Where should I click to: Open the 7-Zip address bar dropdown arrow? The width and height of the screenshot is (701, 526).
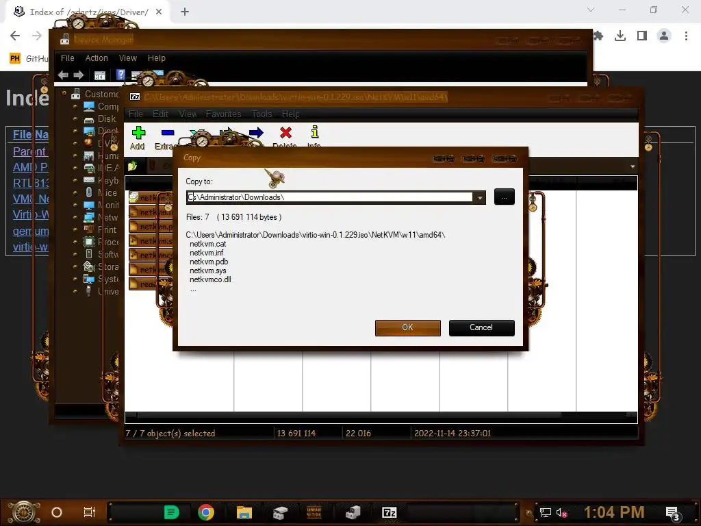click(x=632, y=167)
